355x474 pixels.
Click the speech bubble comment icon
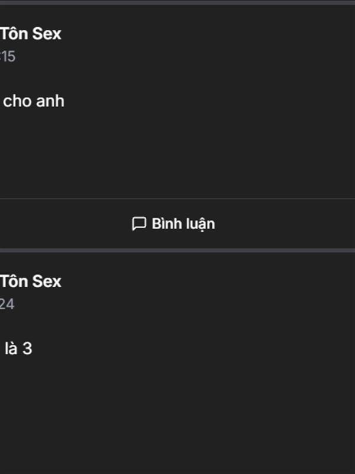pos(138,223)
